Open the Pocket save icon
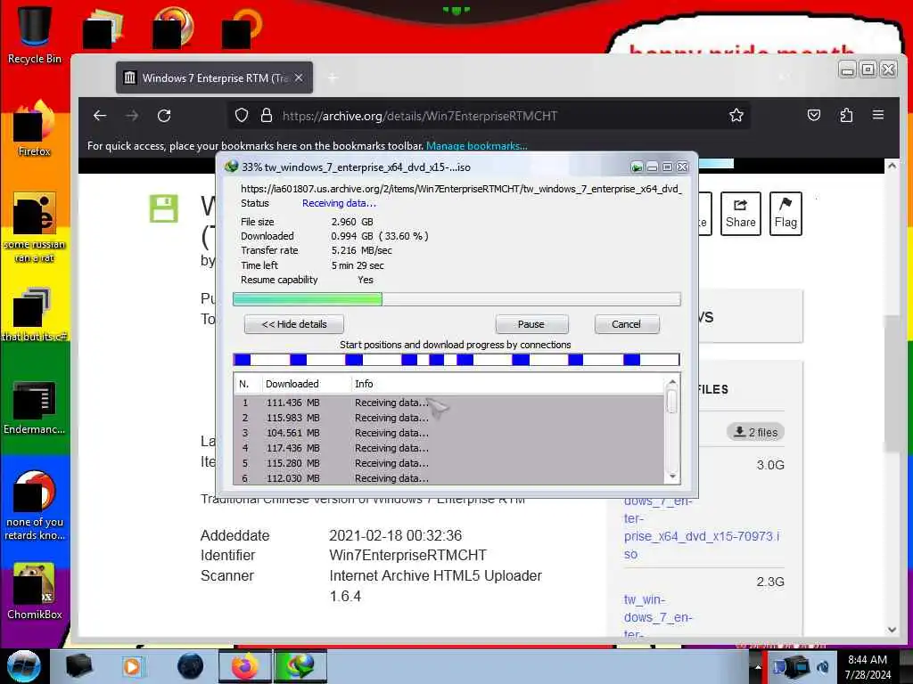The height and width of the screenshot is (684, 913). click(814, 115)
